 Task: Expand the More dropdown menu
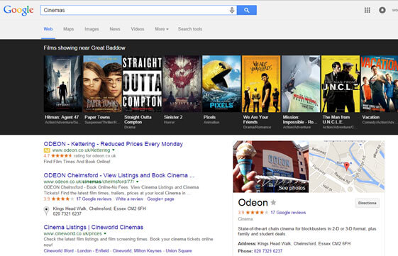[162, 29]
